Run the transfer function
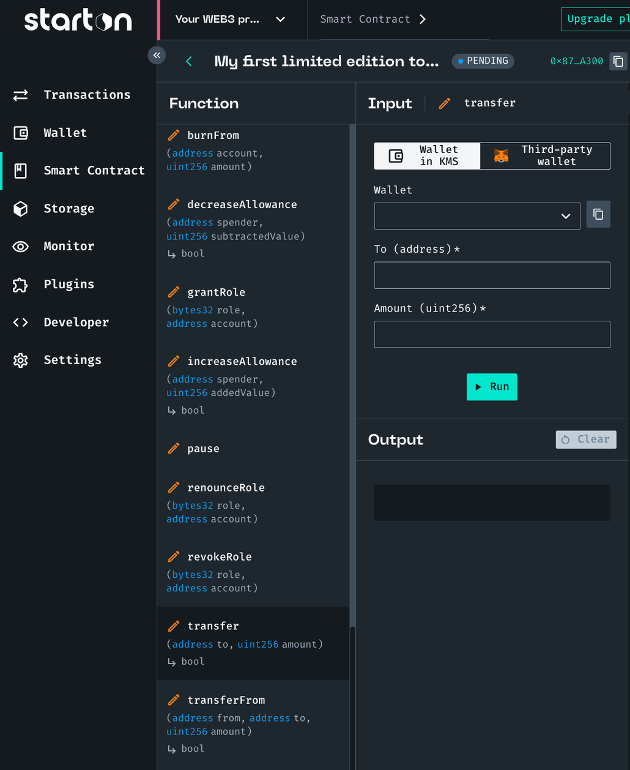630x770 pixels. (492, 387)
